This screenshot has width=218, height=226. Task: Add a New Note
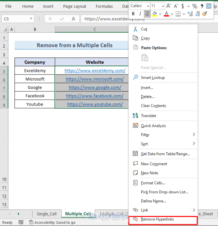pyautogui.click(x=163, y=173)
